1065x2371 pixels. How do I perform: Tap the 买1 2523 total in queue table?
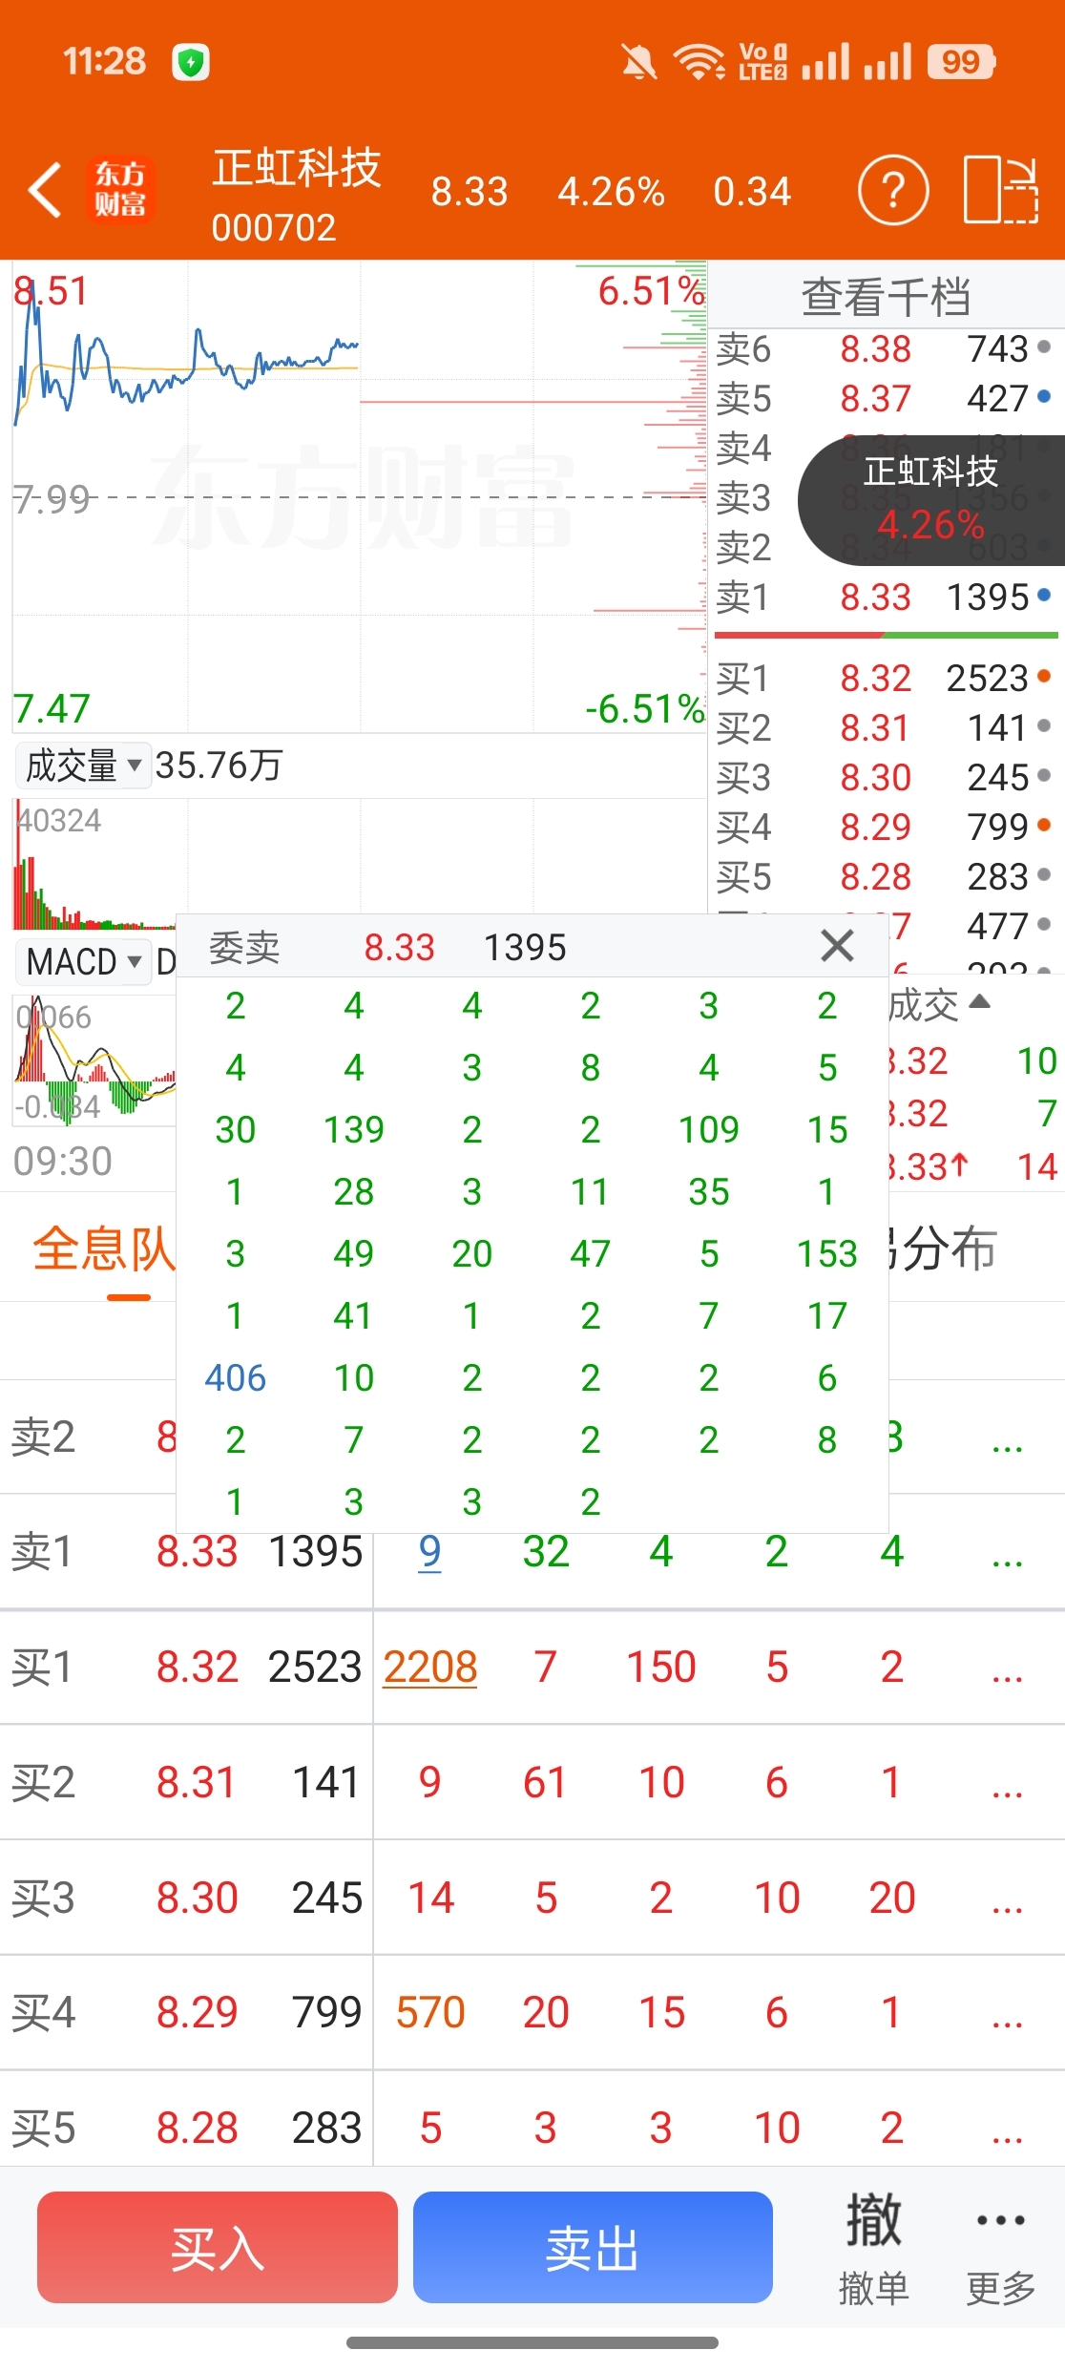pyautogui.click(x=315, y=1667)
